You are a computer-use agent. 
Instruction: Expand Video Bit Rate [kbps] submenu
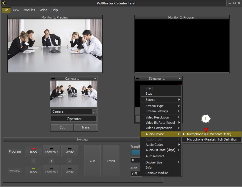coord(161,123)
